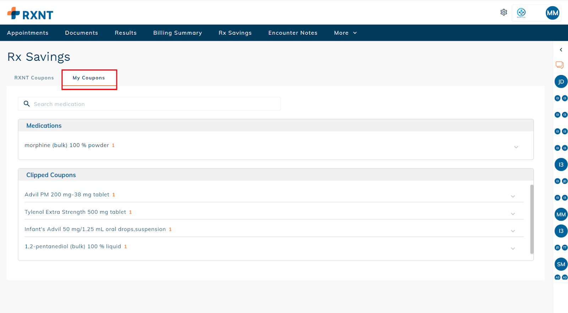This screenshot has height=313, width=568.
Task: Click the Rx Savings page heading
Action: click(39, 57)
